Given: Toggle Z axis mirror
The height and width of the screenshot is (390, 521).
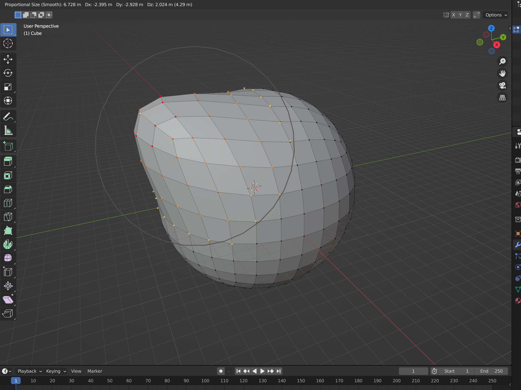Looking at the screenshot, I should point(467,15).
